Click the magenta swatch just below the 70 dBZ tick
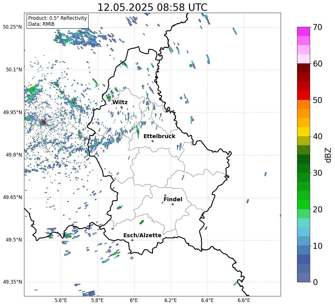The height and width of the screenshot is (306, 335). pyautogui.click(x=303, y=31)
